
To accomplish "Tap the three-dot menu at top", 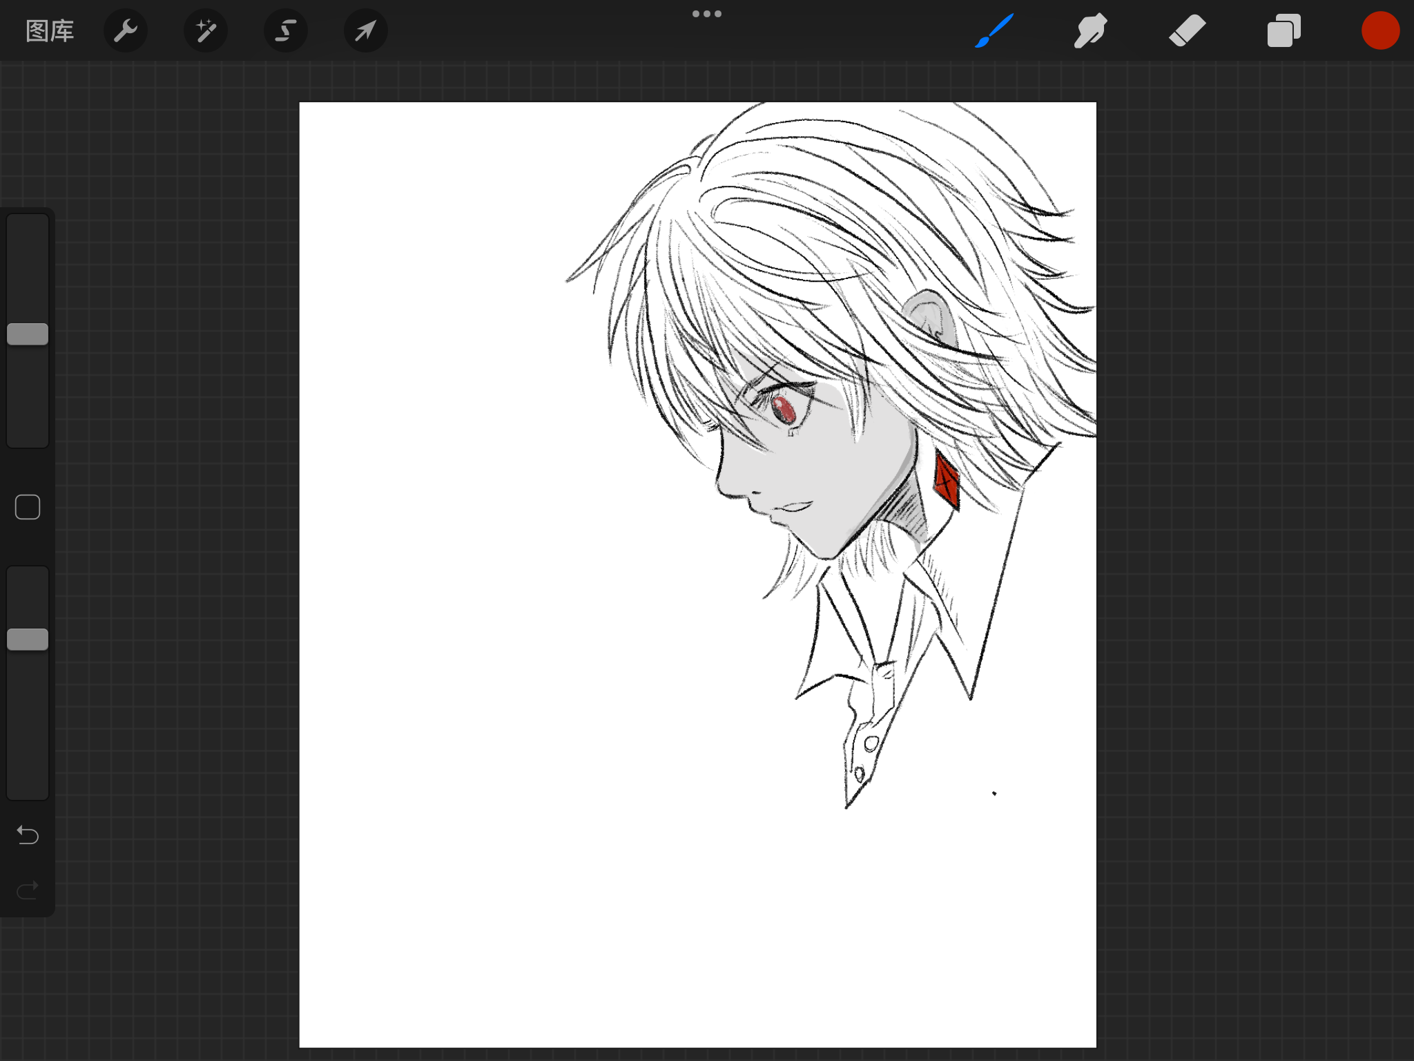I will [x=707, y=14].
